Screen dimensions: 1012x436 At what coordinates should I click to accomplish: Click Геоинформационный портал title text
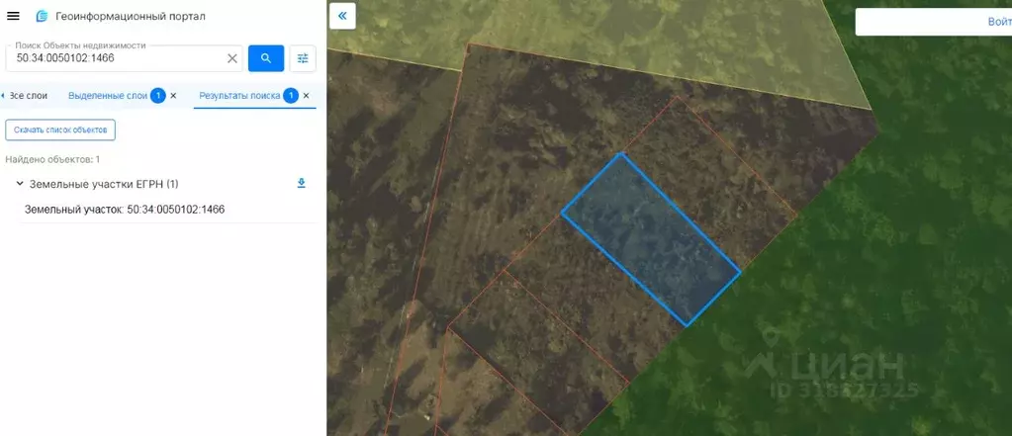tap(131, 16)
